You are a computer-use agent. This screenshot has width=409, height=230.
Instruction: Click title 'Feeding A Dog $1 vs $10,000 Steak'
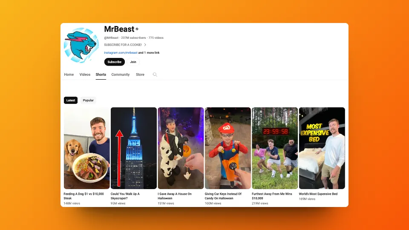click(84, 196)
